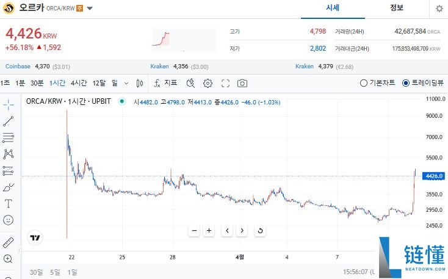The image size is (448, 279).
Task: Click the TradingView logo button
Action: coord(35,237)
